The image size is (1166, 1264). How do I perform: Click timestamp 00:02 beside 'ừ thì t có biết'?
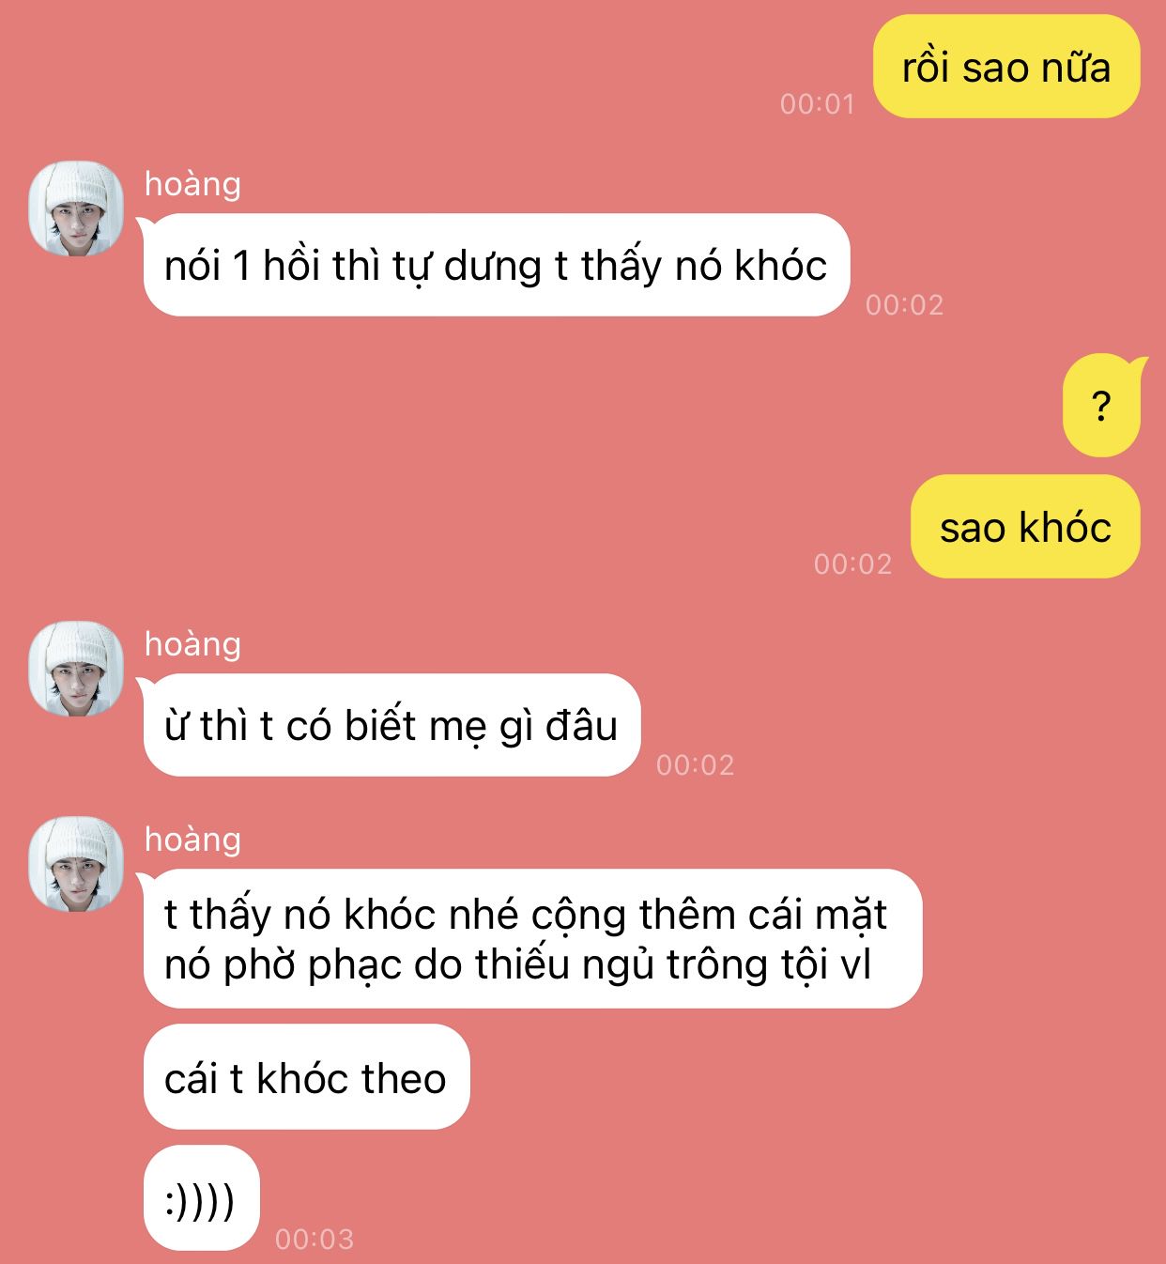click(x=695, y=764)
